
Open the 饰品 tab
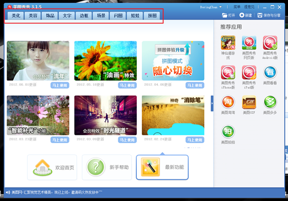(x=50, y=15)
